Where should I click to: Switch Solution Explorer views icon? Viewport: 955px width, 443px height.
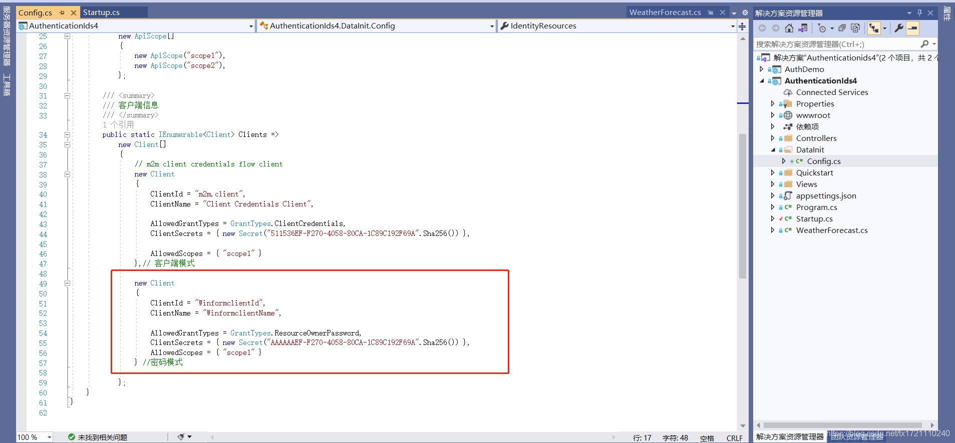pyautogui.click(x=803, y=28)
